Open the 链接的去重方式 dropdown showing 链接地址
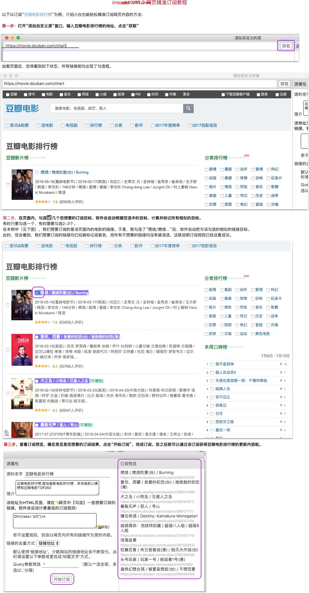The image size is (309, 593). tap(48, 543)
